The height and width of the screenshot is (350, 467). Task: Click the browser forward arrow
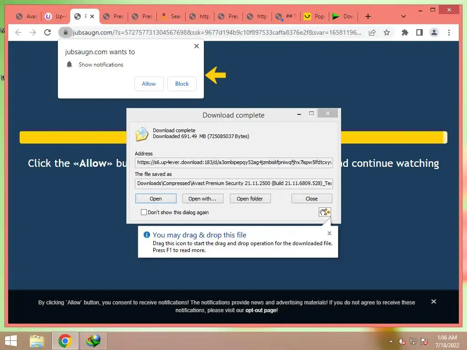coord(33,32)
